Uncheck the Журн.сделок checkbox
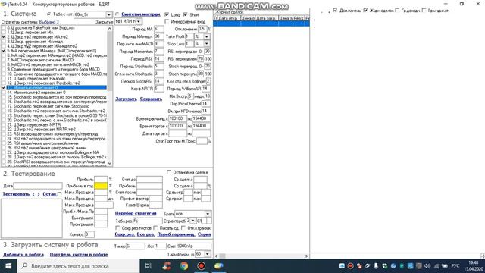Image resolution: width=485 pixels, height=273 pixels. tap(365, 10)
